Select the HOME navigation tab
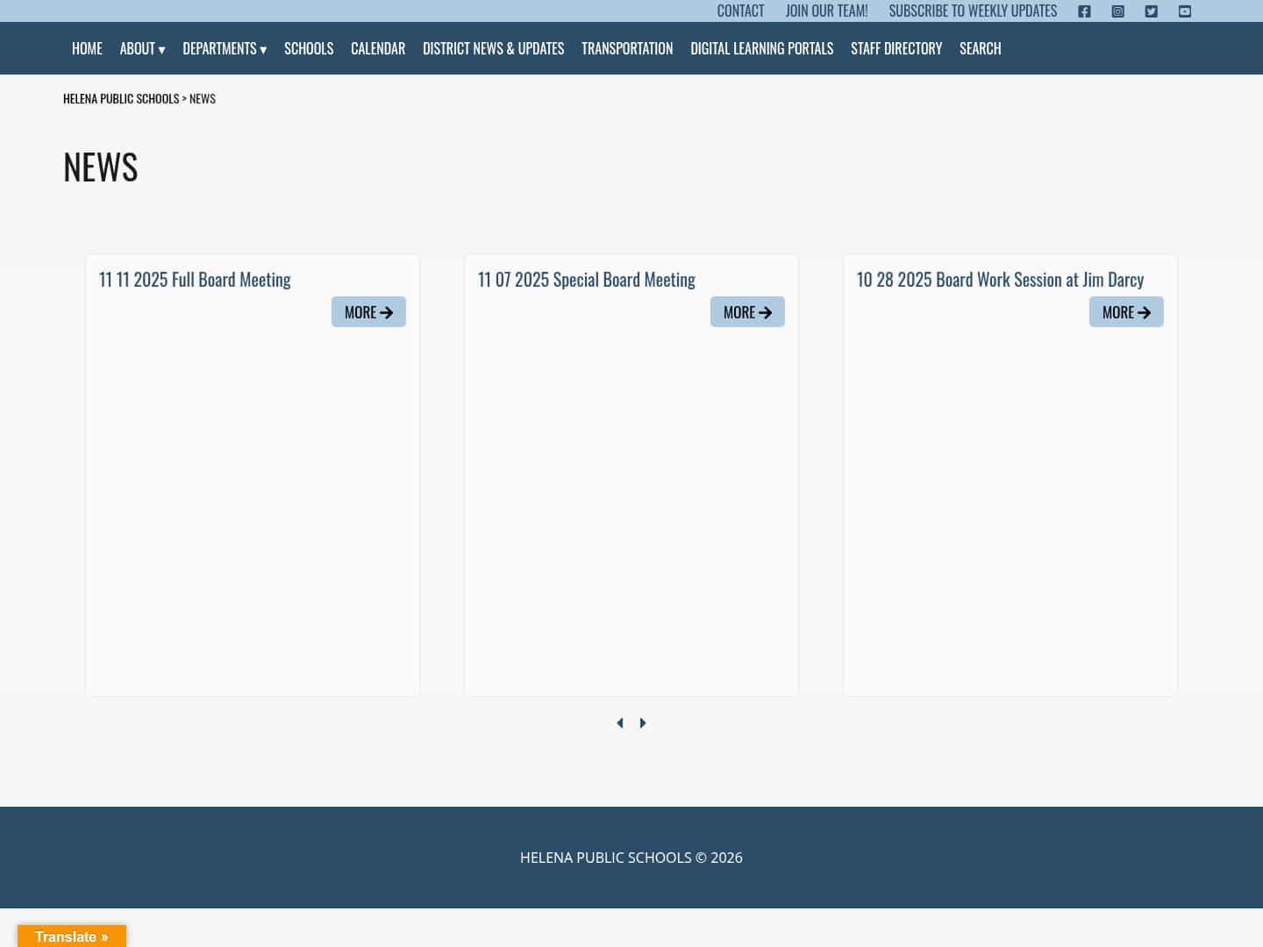Viewport: 1263px width, 947px height. pos(87,48)
